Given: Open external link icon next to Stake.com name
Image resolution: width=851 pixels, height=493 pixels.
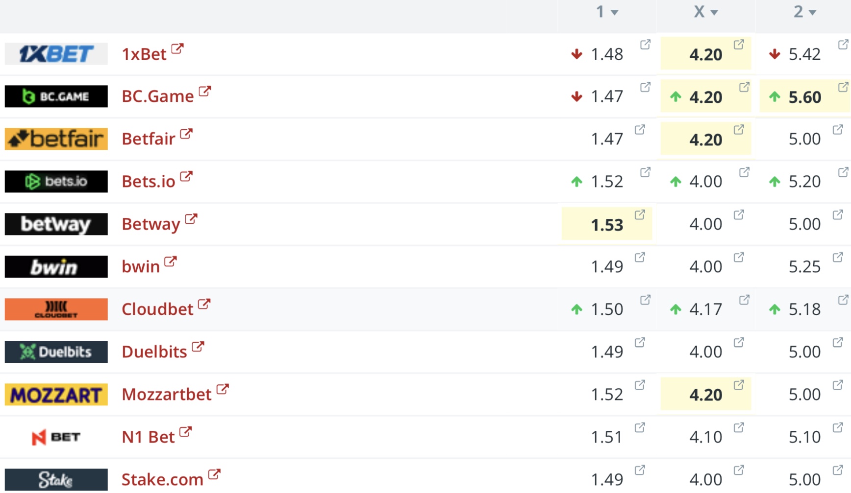Looking at the screenshot, I should point(214,474).
